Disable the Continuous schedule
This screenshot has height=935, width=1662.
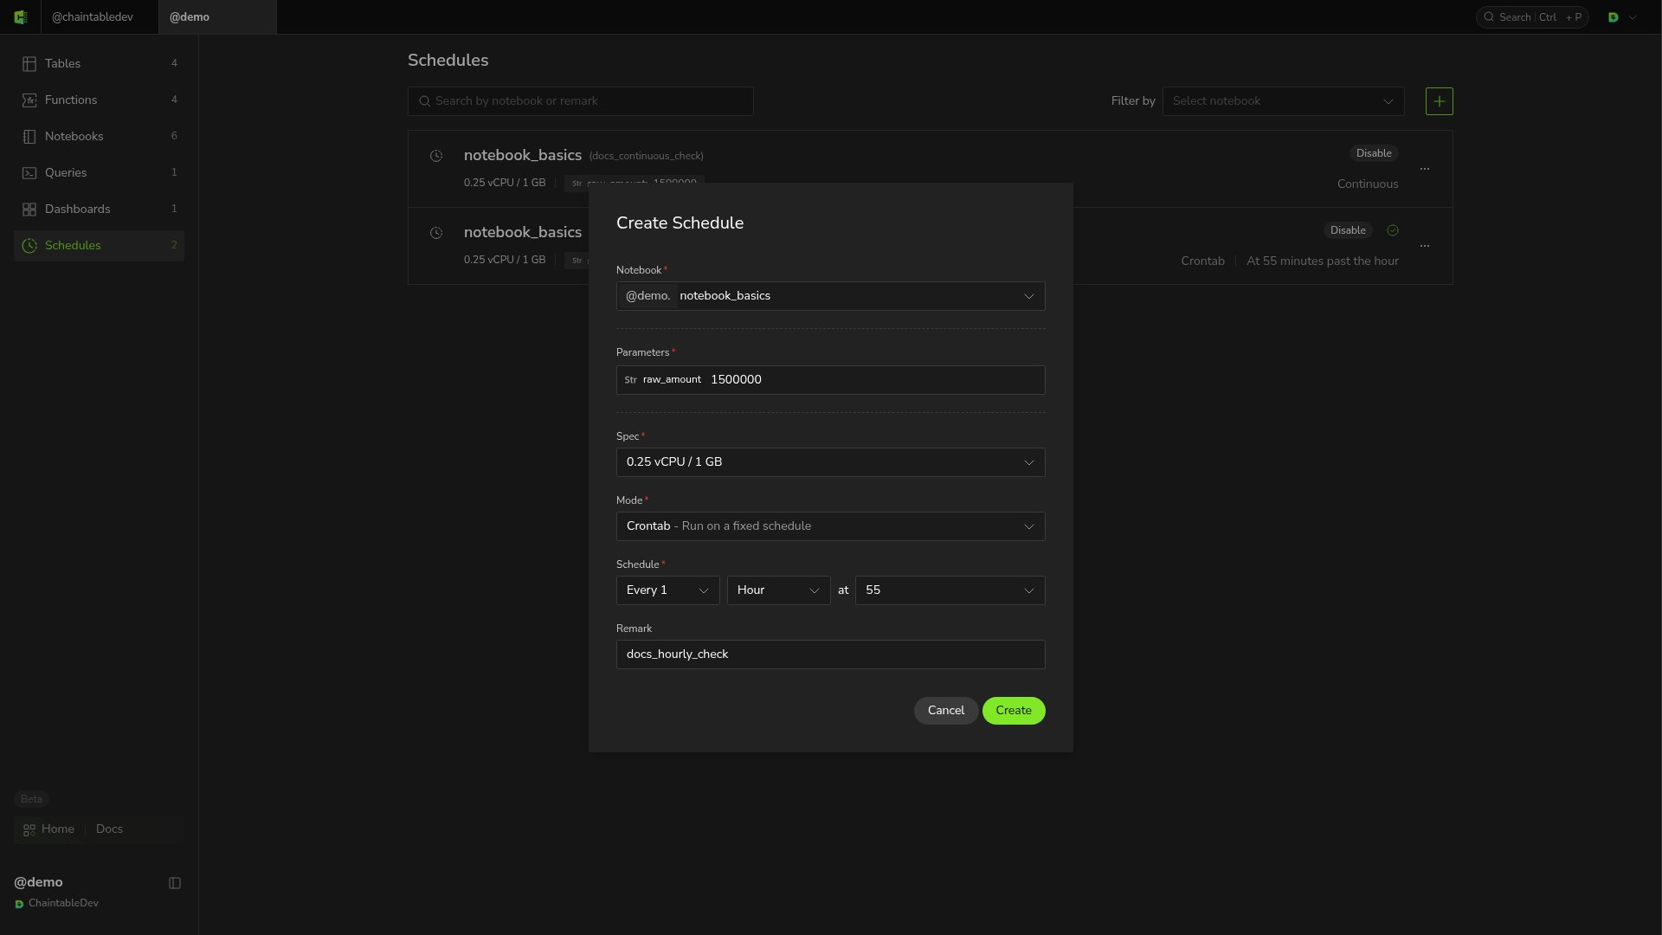coord(1374,153)
